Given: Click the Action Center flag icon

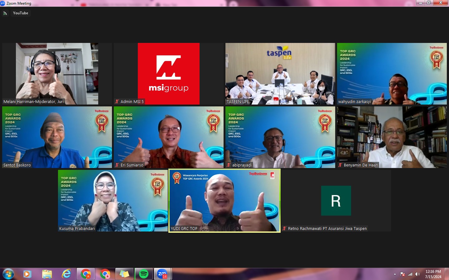Looking at the screenshot, I should (403, 274).
